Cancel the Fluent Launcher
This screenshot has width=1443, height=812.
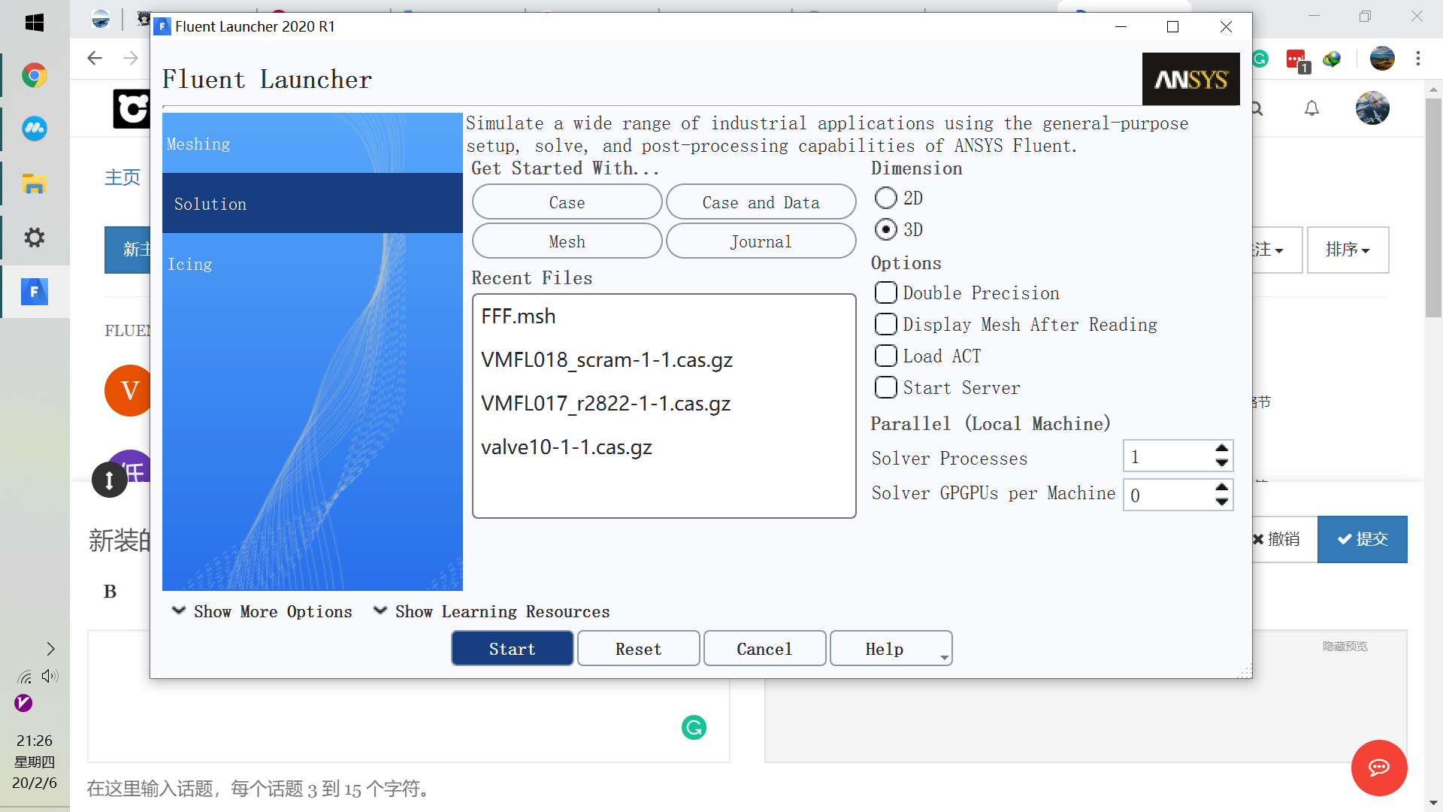pos(765,649)
